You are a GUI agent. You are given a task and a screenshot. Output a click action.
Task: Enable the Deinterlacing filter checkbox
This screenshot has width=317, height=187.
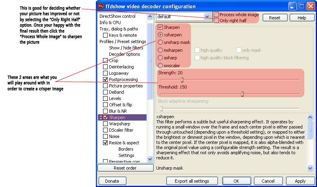tap(105, 66)
